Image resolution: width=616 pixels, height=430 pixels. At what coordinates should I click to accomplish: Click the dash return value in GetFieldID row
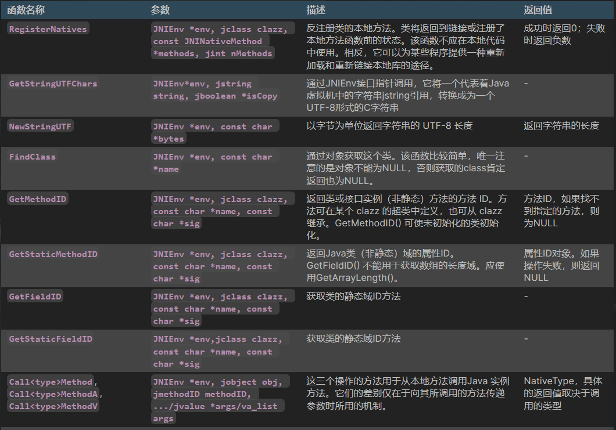coord(526,296)
